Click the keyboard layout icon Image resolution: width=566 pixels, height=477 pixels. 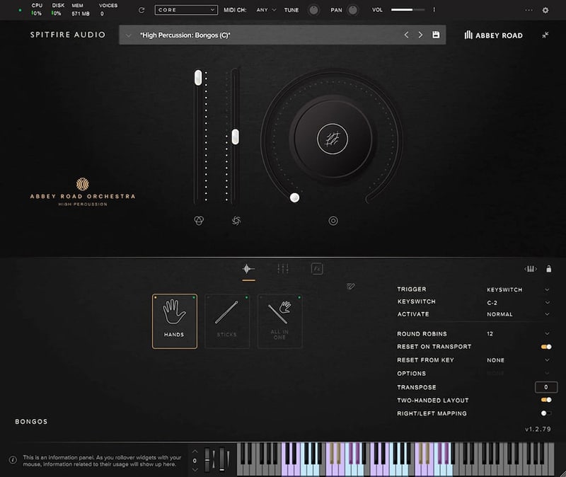coord(530,269)
